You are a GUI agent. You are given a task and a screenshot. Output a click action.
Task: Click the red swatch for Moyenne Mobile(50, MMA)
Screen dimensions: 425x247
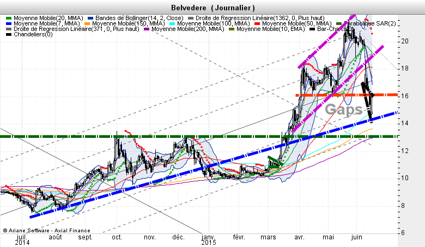tap(257, 23)
